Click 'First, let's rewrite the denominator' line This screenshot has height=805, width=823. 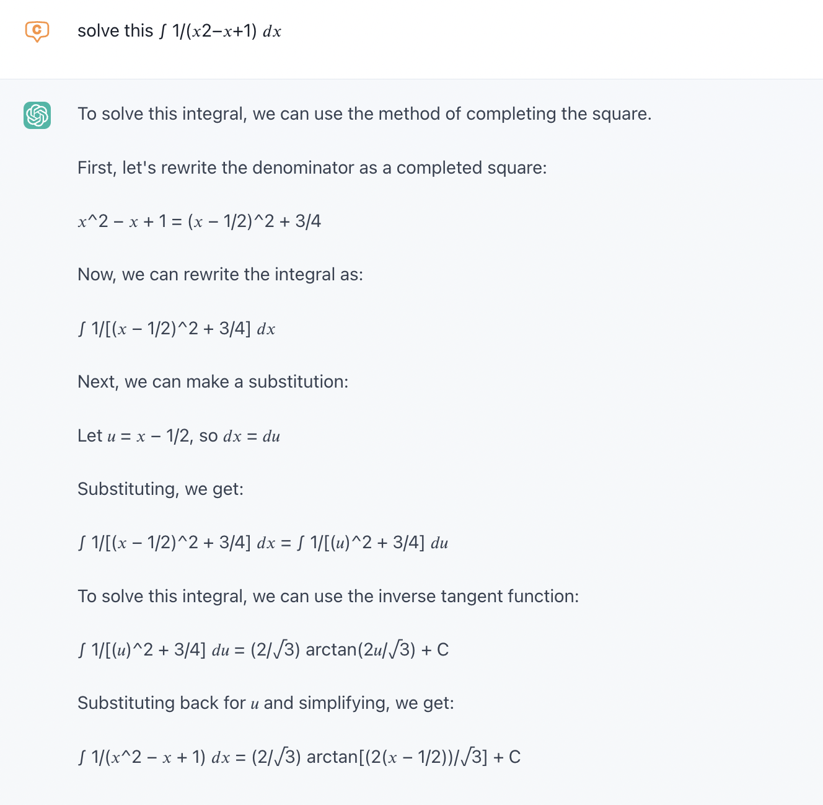coord(312,168)
